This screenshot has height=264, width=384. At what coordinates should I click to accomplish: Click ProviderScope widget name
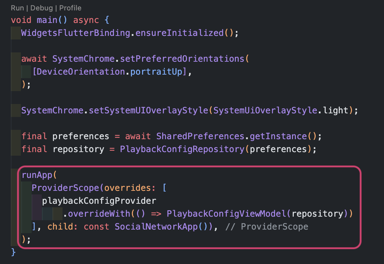click(65, 188)
